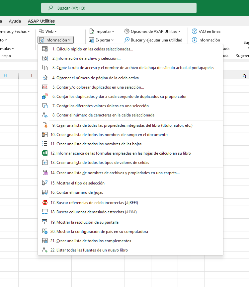Click the numbered list icon for sheet names
The width and height of the screenshot is (249, 287).
coord(45,144)
